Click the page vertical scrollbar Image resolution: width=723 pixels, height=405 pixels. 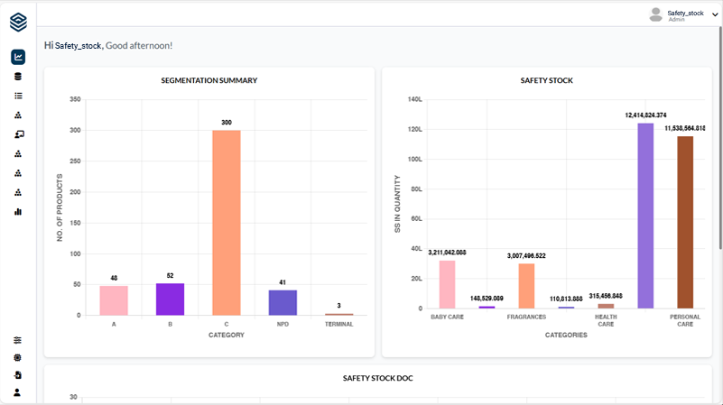(719, 135)
